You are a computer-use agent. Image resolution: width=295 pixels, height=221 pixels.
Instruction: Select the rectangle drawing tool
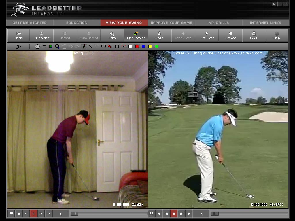click(x=97, y=47)
